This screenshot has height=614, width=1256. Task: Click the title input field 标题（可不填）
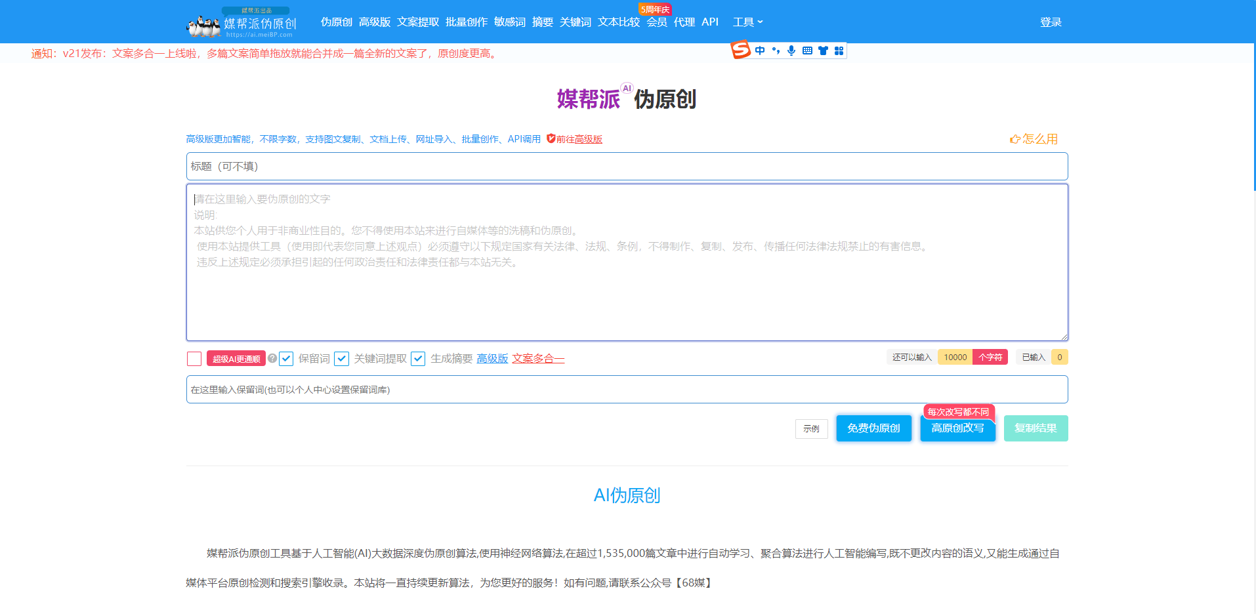(x=626, y=166)
